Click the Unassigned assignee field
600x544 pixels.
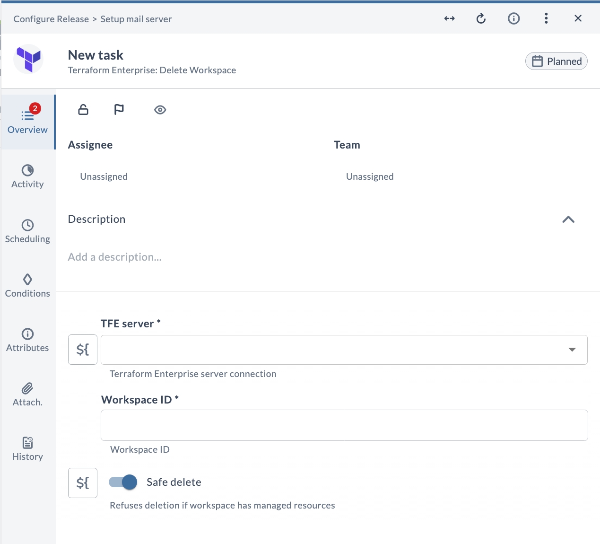(x=104, y=176)
